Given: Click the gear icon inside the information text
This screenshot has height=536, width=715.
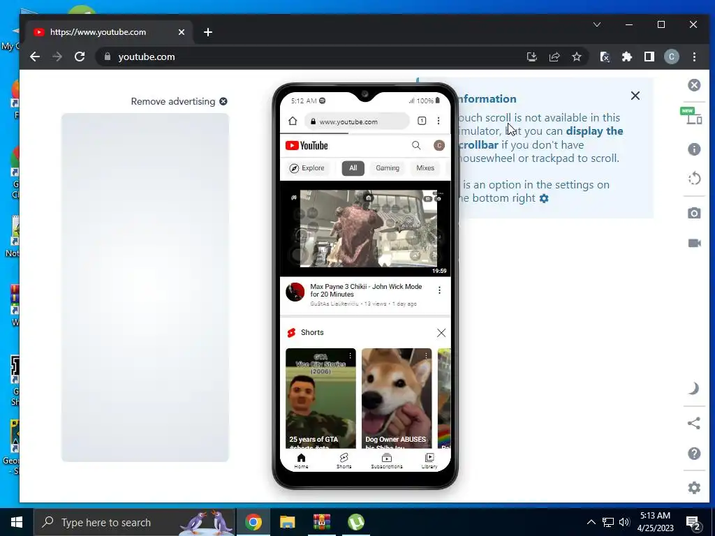Looking at the screenshot, I should [544, 198].
